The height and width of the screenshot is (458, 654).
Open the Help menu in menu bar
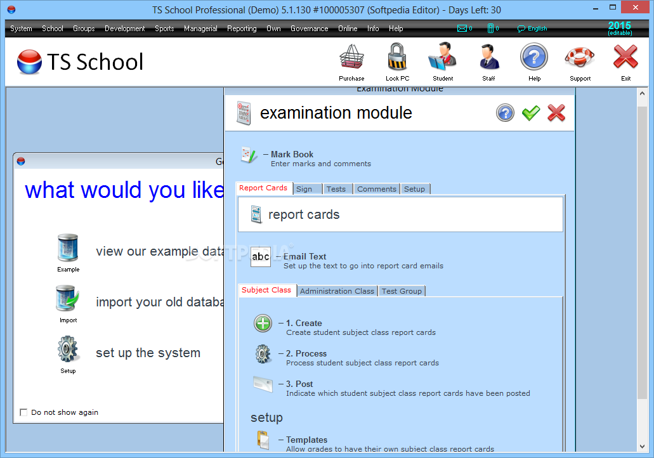tap(396, 29)
